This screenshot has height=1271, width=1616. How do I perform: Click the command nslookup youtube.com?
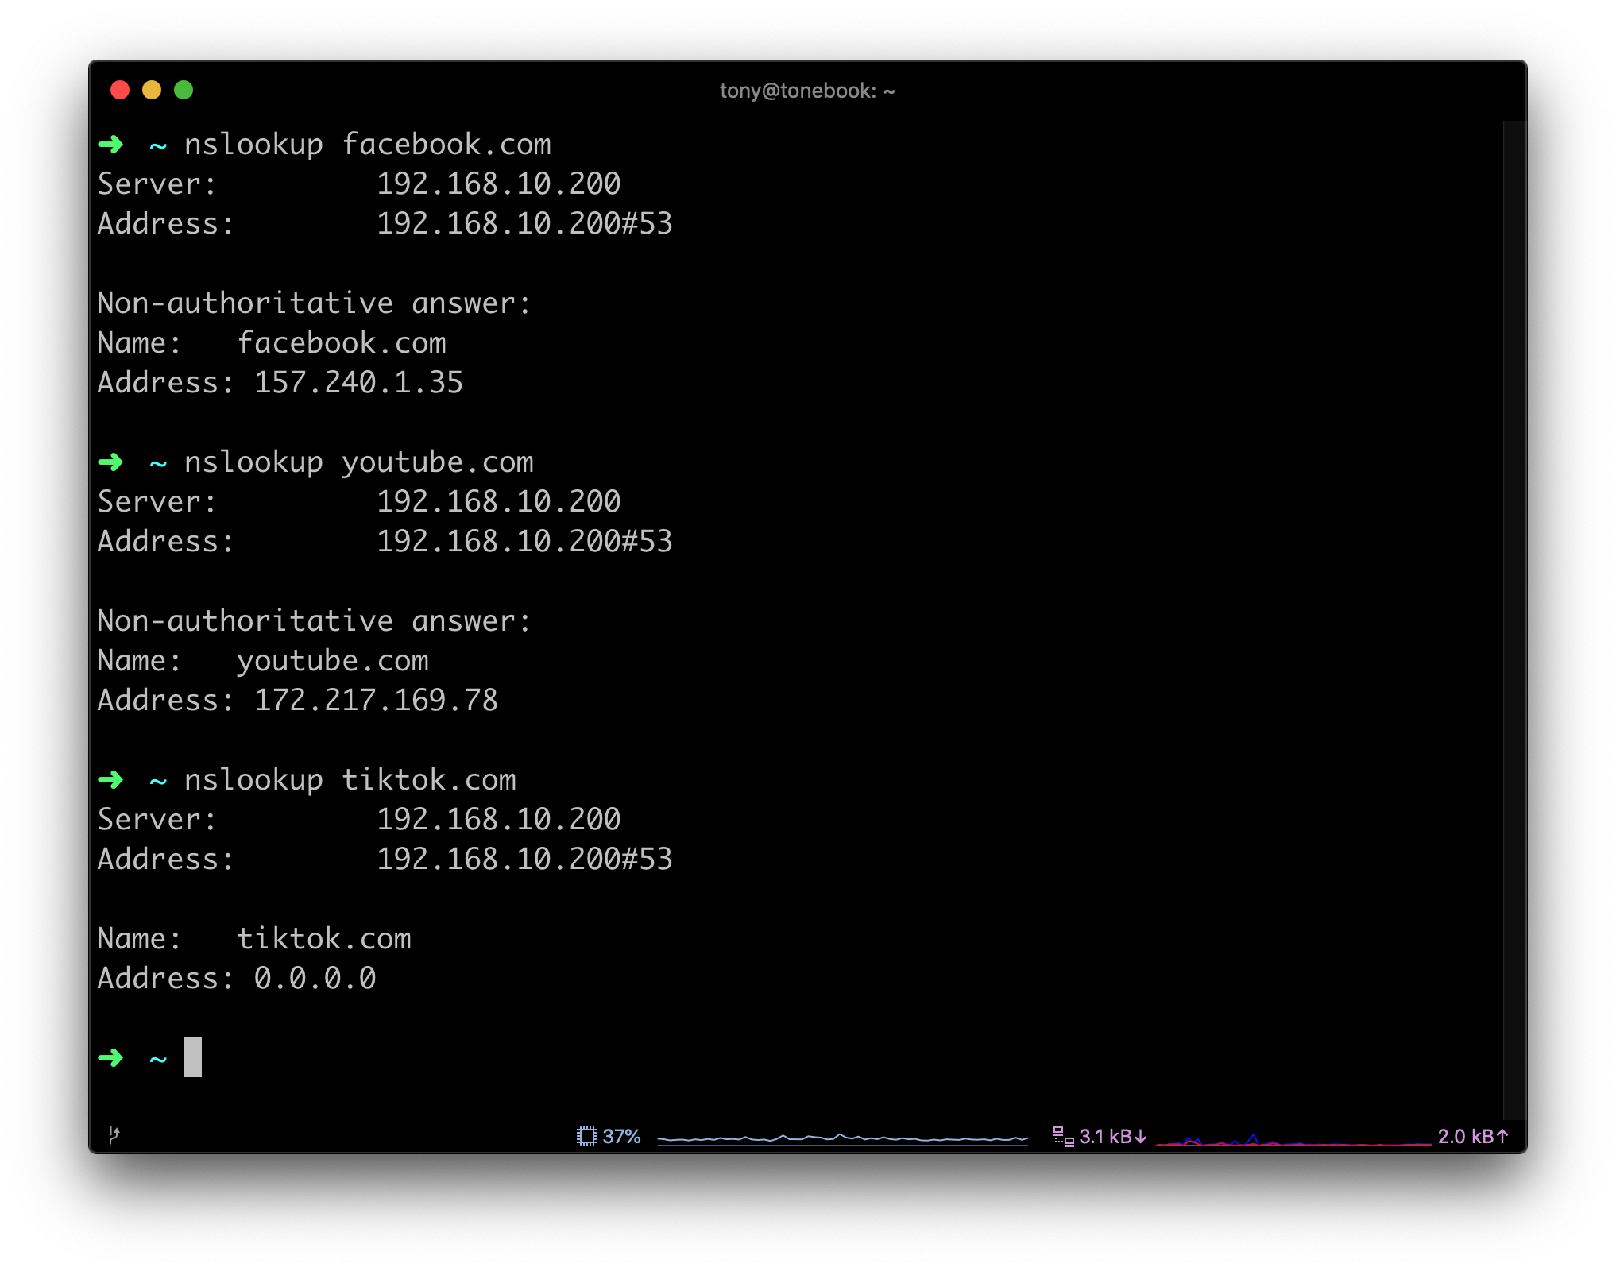click(x=359, y=462)
